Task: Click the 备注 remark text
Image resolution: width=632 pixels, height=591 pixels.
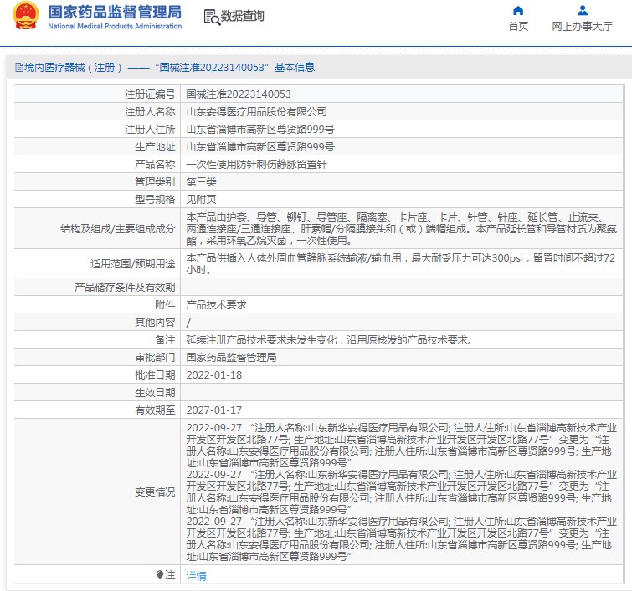Action: coord(330,339)
